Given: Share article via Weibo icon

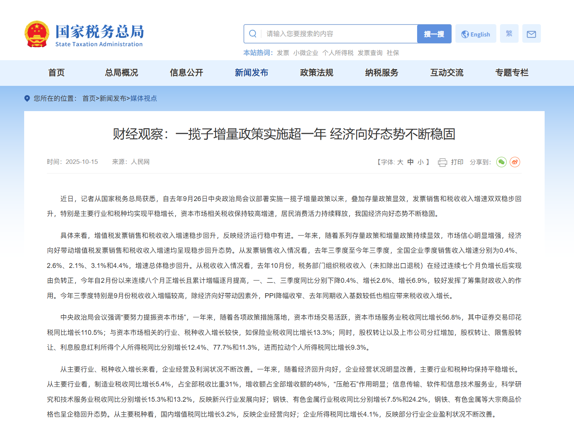Looking at the screenshot, I should [515, 162].
